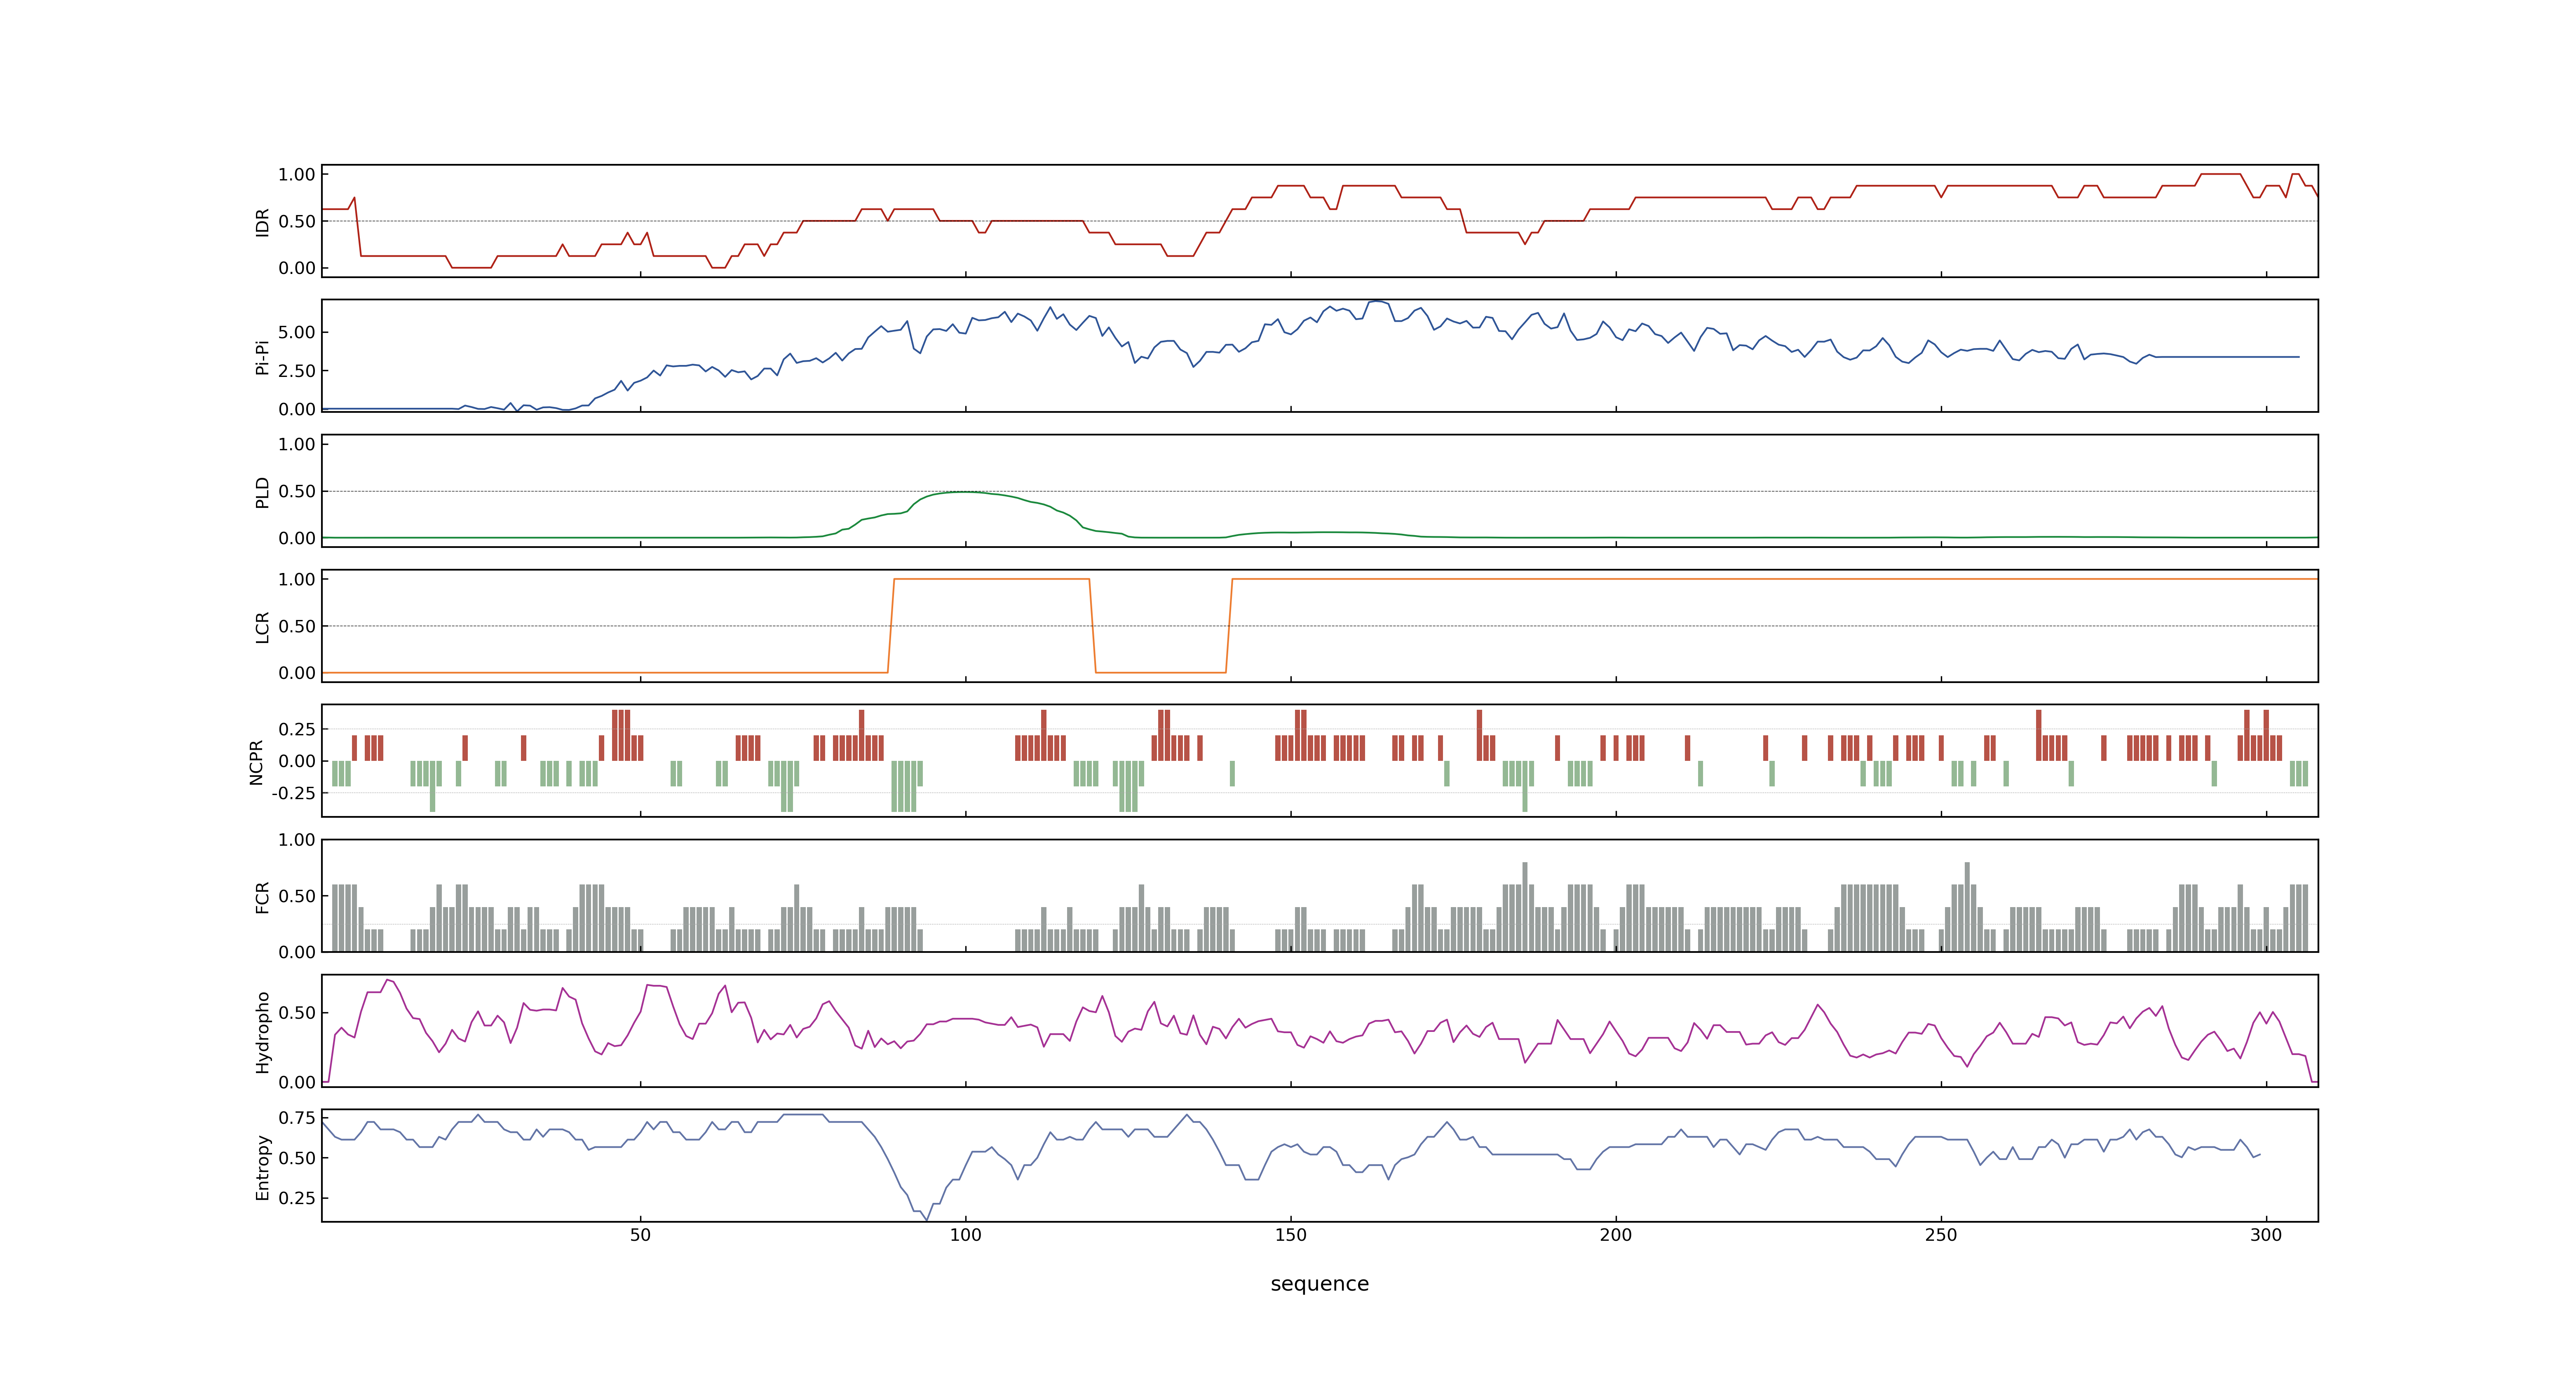This screenshot has height=1373, width=2576.
Task: Click the IDR y-axis label
Action: point(262,222)
